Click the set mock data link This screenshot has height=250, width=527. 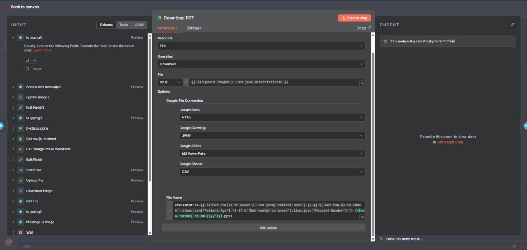(x=450, y=142)
